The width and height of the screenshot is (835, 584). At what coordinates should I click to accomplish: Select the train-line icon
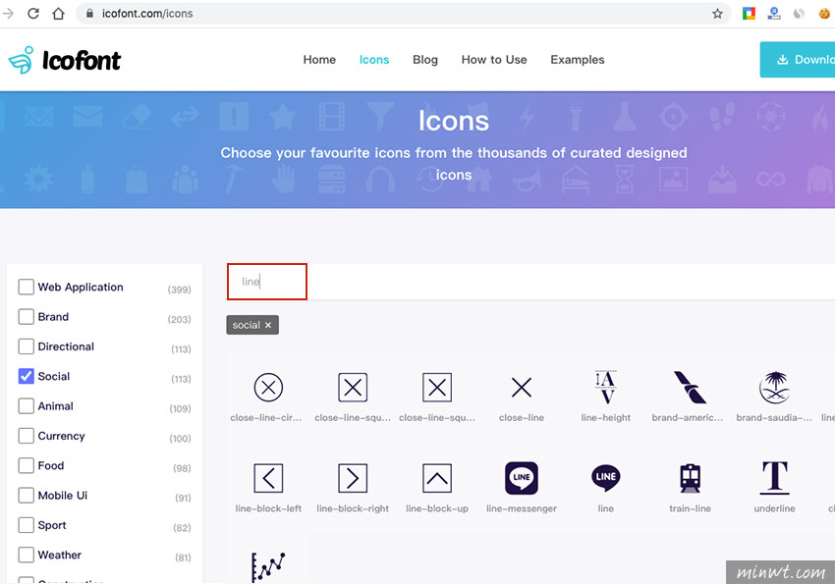coord(690,478)
